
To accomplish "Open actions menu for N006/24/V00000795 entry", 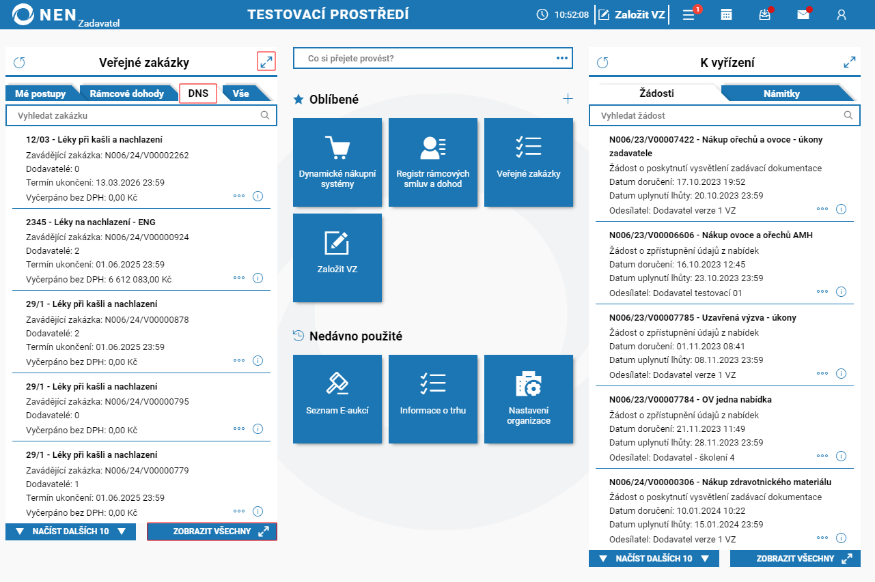I will pyautogui.click(x=239, y=428).
